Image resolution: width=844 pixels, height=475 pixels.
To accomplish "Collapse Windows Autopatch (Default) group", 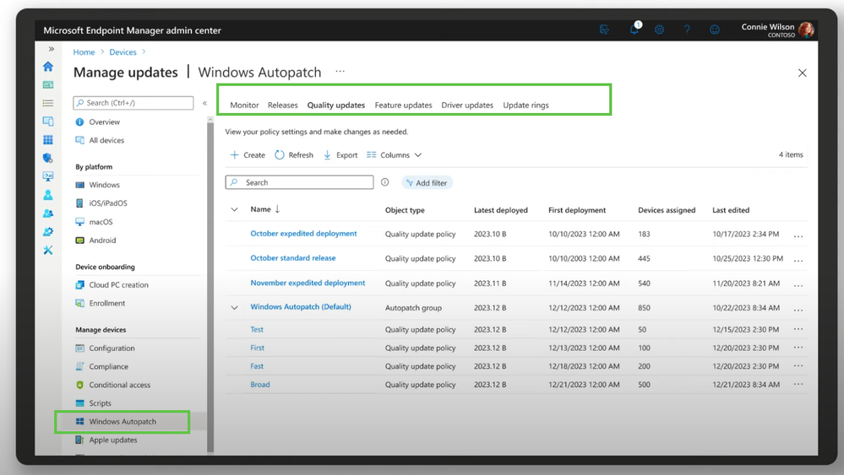I will coord(234,308).
